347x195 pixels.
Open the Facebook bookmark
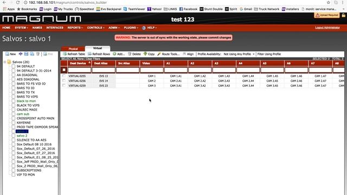tap(188, 9)
